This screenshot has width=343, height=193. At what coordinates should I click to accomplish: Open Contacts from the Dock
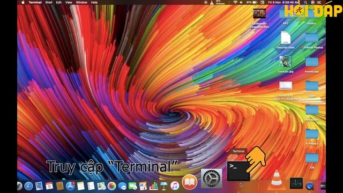pos(59,186)
